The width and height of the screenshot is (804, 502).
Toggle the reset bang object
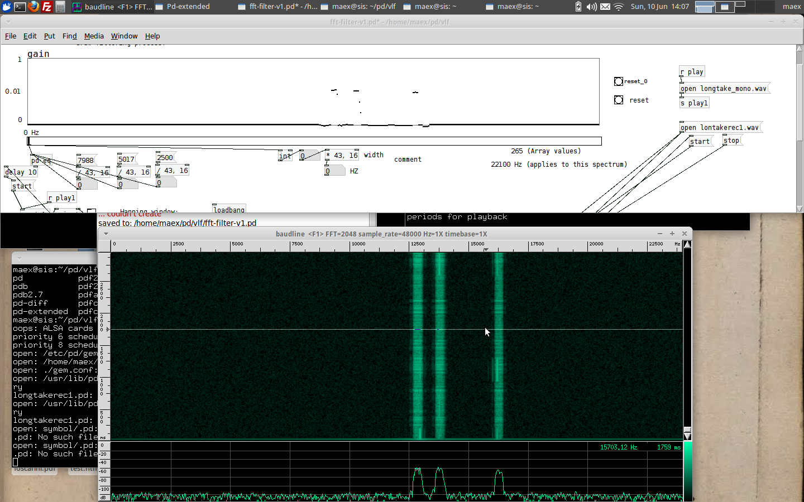pyautogui.click(x=619, y=100)
